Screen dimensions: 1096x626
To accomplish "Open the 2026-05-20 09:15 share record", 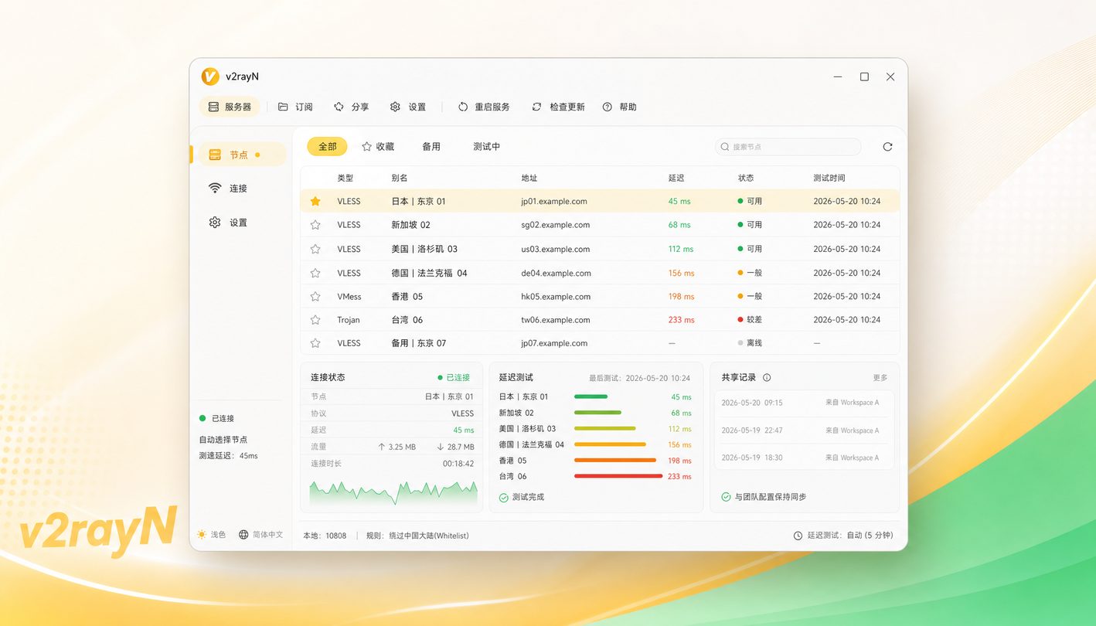I will [804, 403].
